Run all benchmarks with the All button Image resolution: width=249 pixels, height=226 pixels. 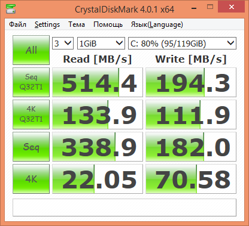(x=31, y=50)
